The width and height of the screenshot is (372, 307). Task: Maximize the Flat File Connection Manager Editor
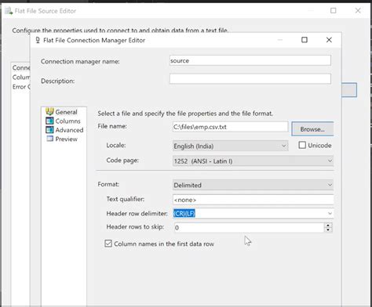click(x=305, y=40)
